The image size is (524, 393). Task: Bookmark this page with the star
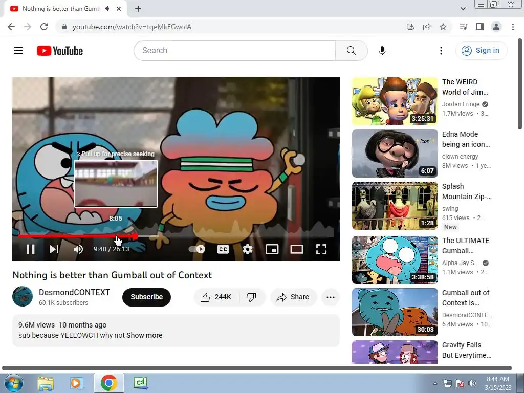pyautogui.click(x=443, y=27)
